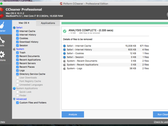Click the green analysis progress bar
The height and width of the screenshot is (126, 168).
click(x=115, y=23)
